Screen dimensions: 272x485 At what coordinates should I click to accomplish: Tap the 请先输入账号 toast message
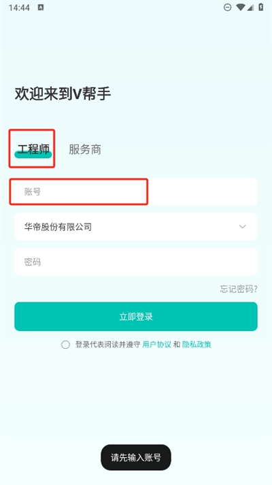(136, 458)
